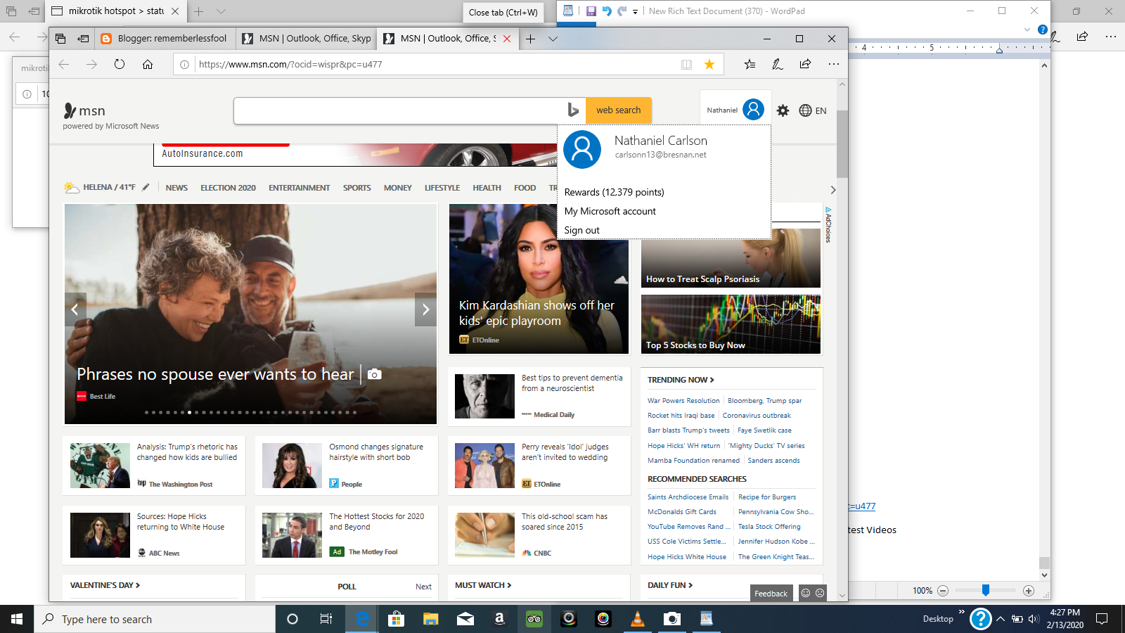Open the War Powers Resolution link

point(683,401)
